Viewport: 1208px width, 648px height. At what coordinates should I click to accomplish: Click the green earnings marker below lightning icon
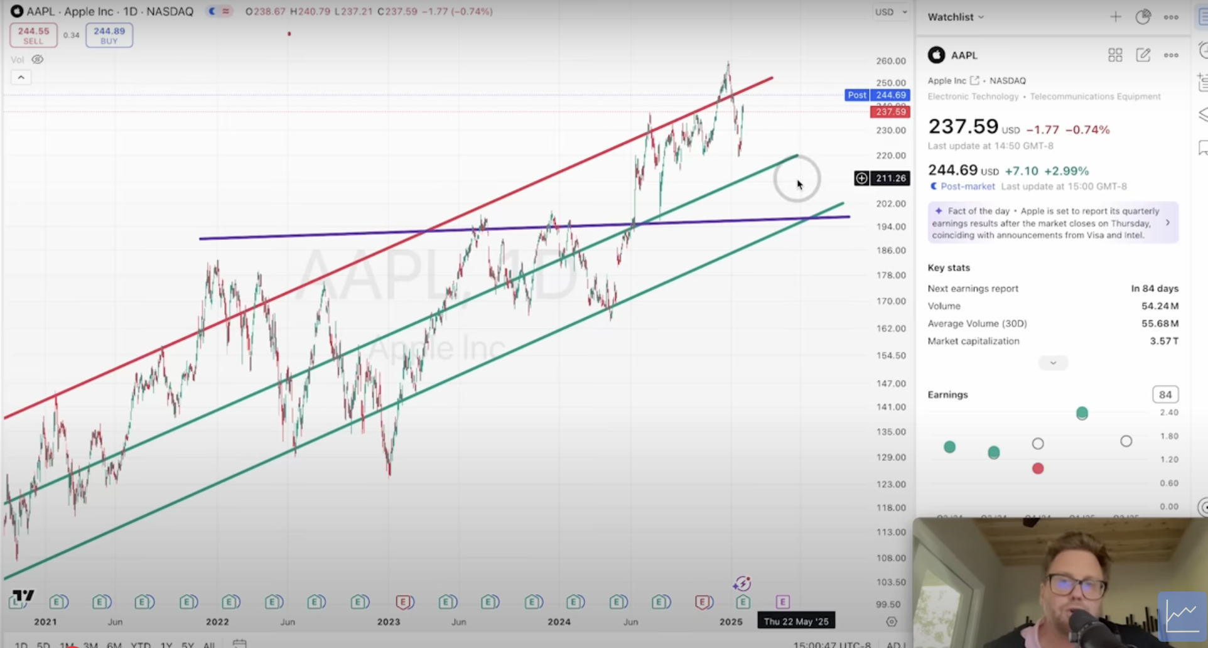[743, 602]
